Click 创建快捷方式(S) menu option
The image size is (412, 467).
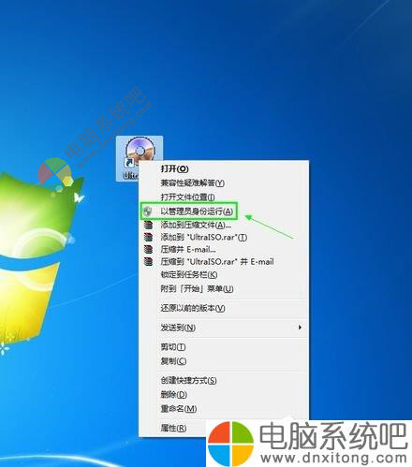point(224,380)
